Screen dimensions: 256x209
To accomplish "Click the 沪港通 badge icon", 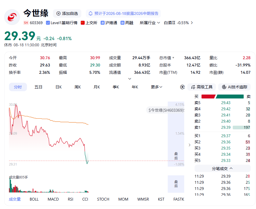I will 103,23.
